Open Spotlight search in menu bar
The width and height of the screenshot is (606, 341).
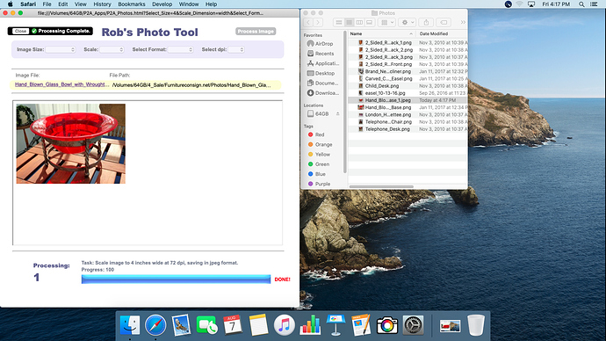click(581, 4)
